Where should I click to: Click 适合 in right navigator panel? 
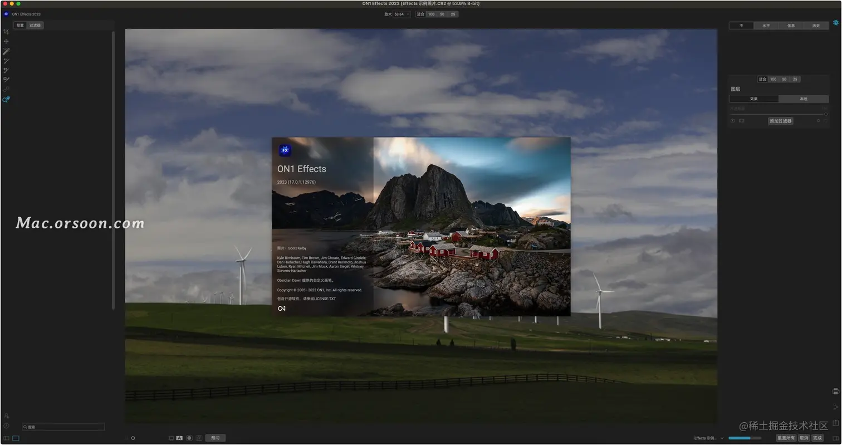tap(762, 79)
